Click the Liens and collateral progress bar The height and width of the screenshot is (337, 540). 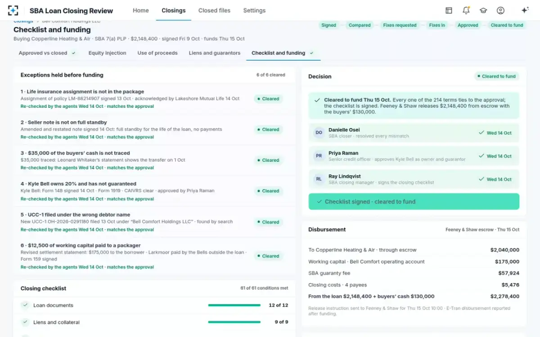[x=234, y=322]
